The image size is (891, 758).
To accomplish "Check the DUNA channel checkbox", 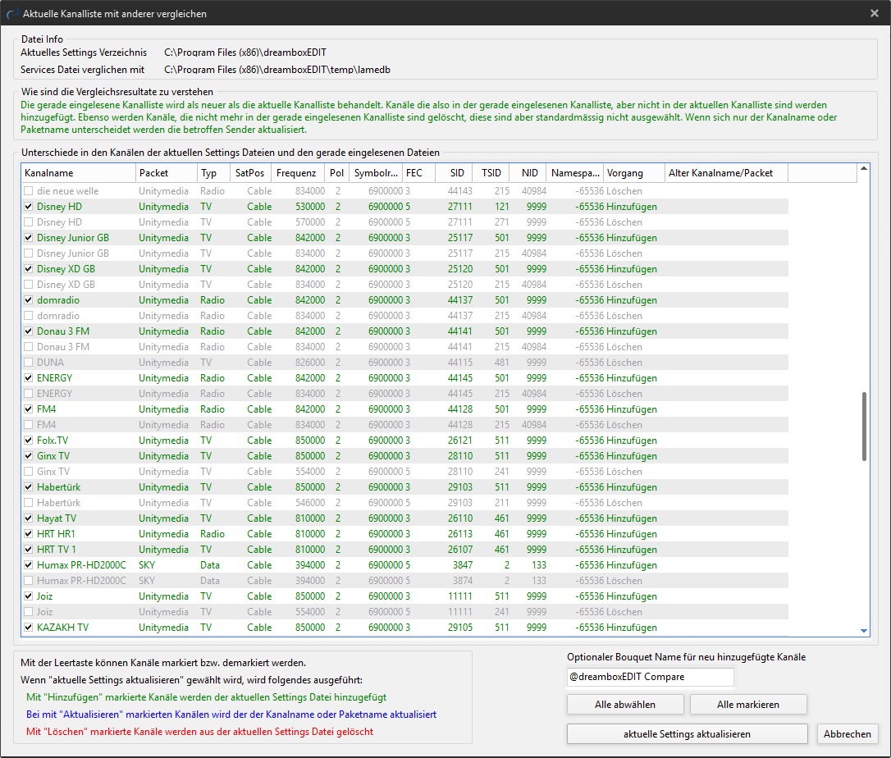I will [x=29, y=363].
